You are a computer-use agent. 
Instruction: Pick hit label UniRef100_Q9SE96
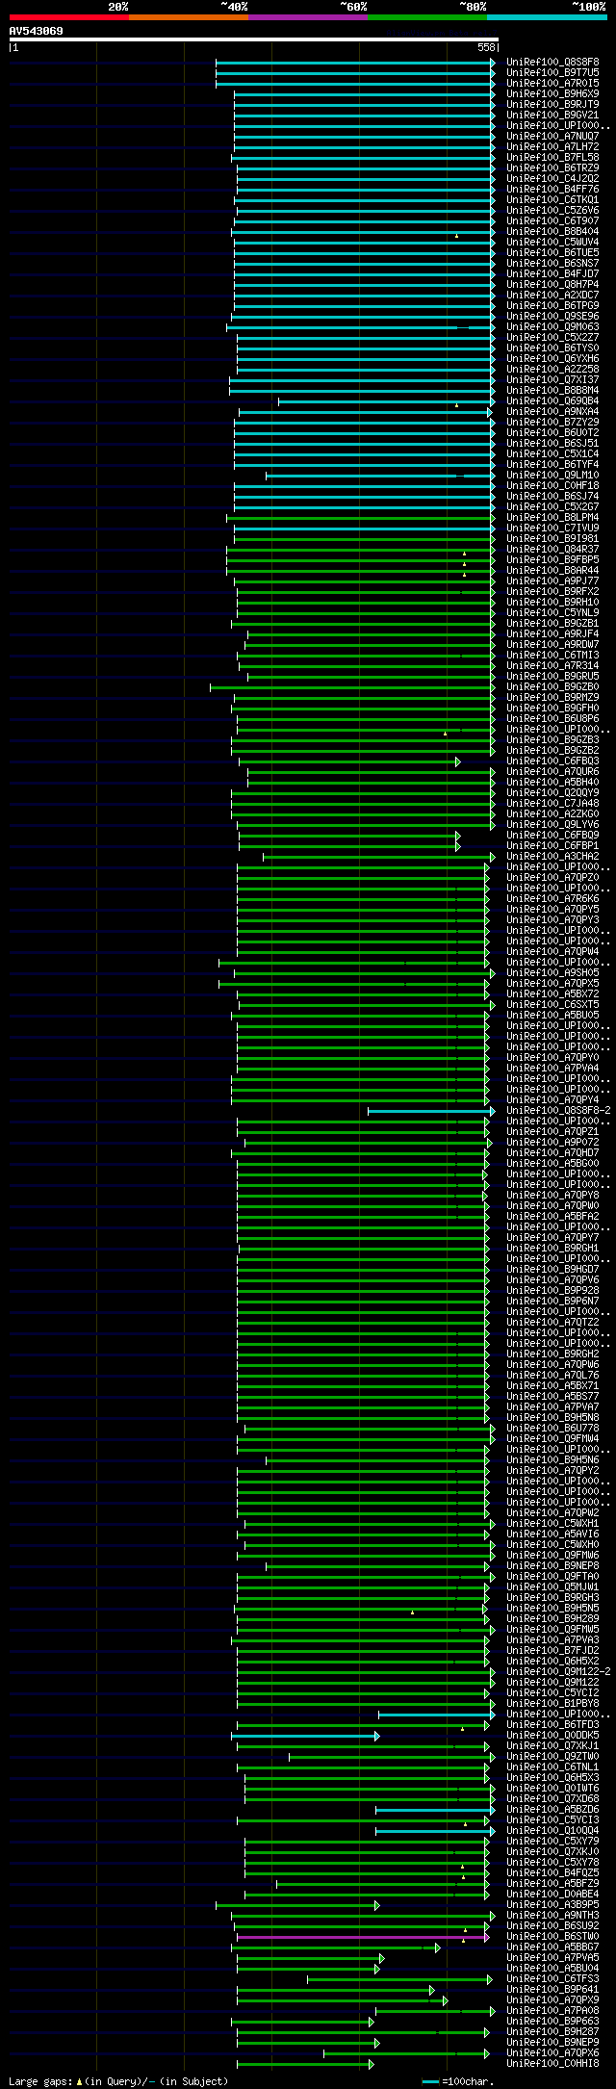pos(552,316)
